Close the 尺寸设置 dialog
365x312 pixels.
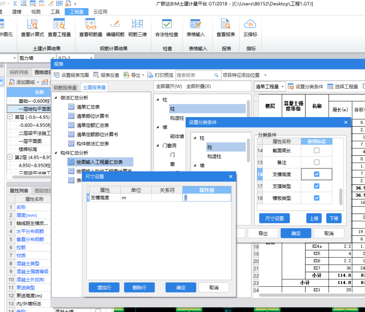point(231,177)
